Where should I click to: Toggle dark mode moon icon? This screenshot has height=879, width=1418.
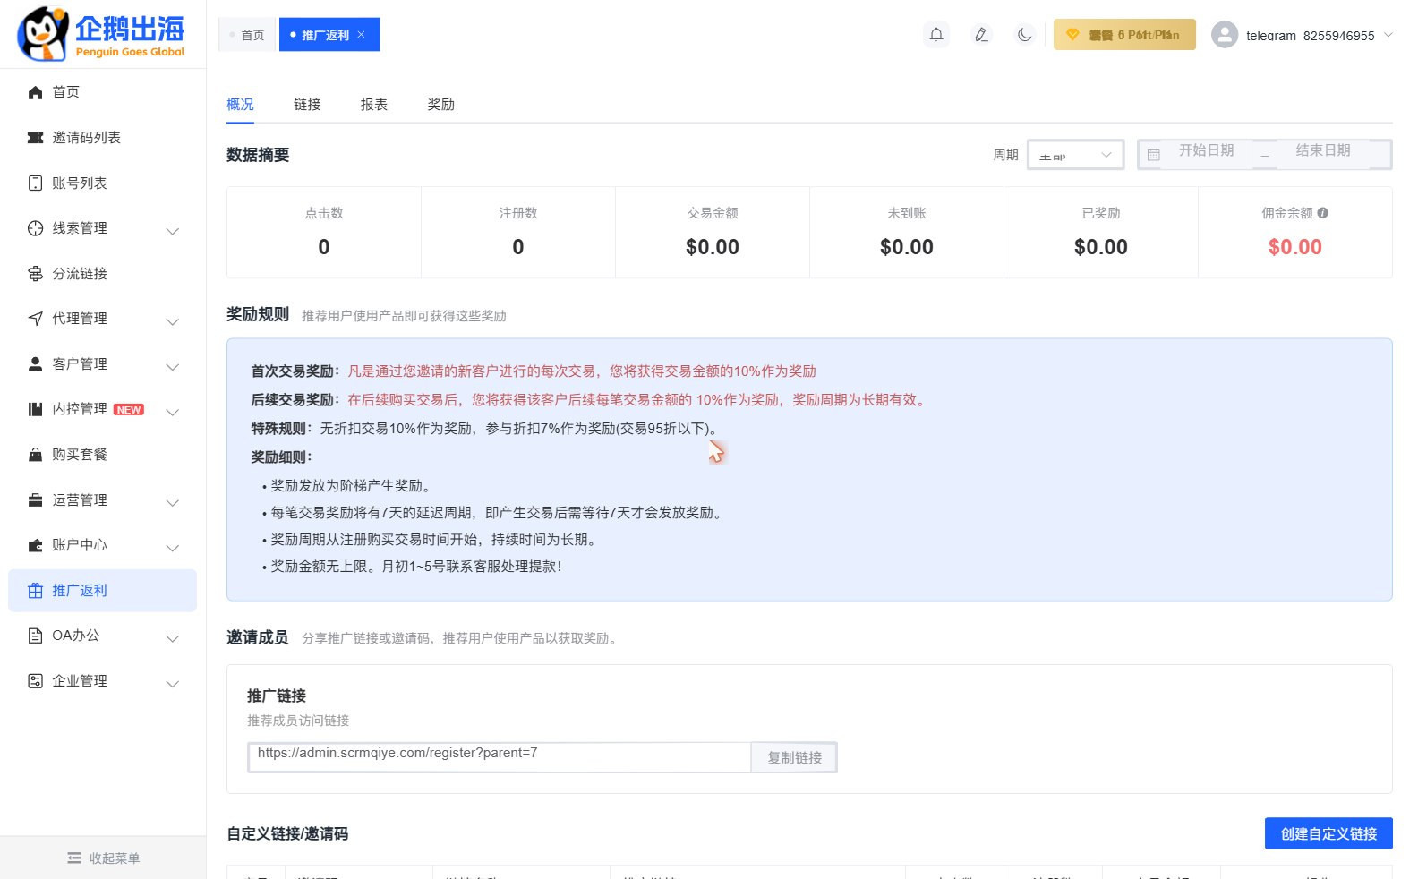(x=1025, y=35)
